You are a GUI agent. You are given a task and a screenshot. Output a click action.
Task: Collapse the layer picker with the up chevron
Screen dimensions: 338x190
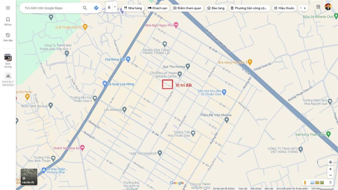point(330,182)
